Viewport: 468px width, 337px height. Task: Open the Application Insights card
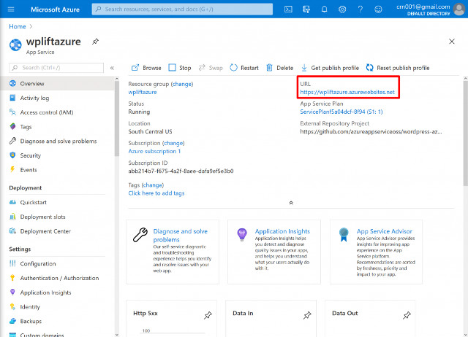[274, 252]
